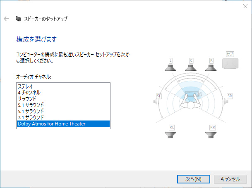252x188 pixels.
Task: Click the listener head in the diagram center
Action: click(191, 104)
